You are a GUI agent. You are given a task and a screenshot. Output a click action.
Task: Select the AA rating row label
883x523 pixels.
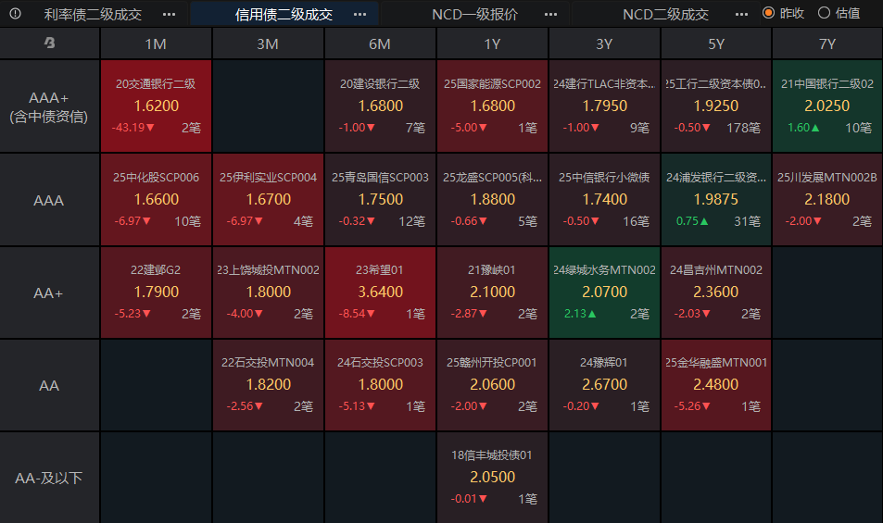49,385
